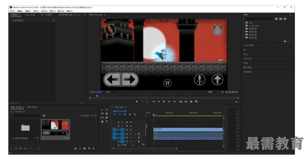Expand the 视频效果 folder
306x159 pixels.
244,35
